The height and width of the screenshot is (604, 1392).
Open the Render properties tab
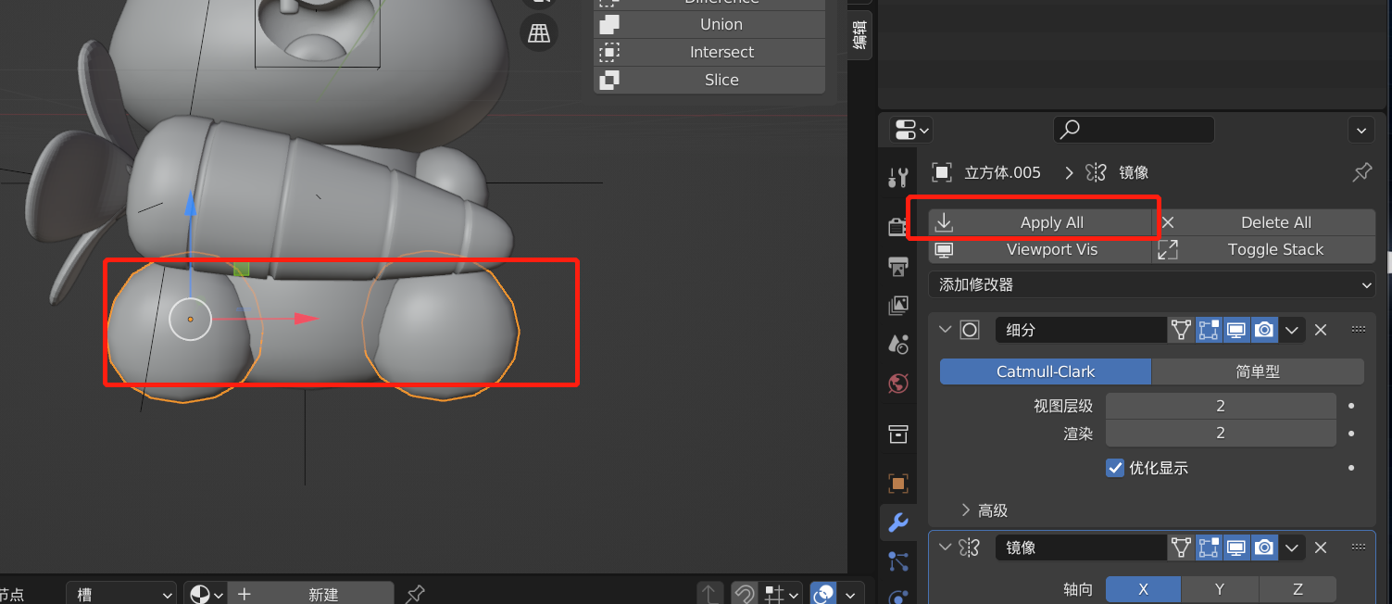[x=897, y=226]
